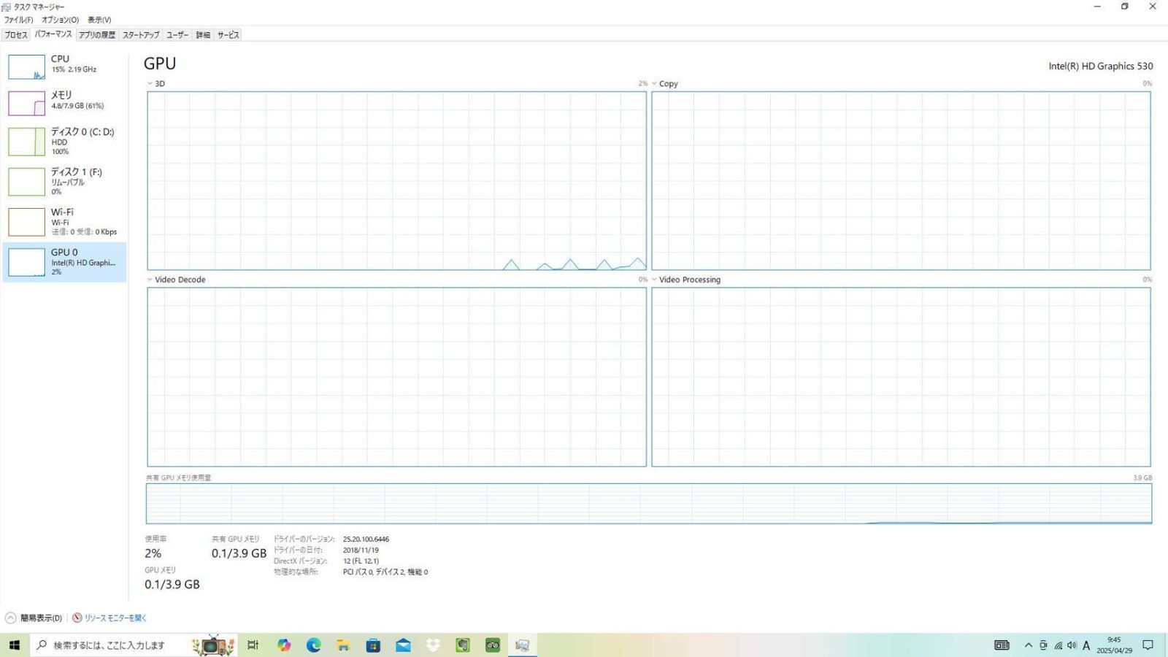The width and height of the screenshot is (1168, 657).
Task: Open the 表示(V) menu
Action: 99,20
